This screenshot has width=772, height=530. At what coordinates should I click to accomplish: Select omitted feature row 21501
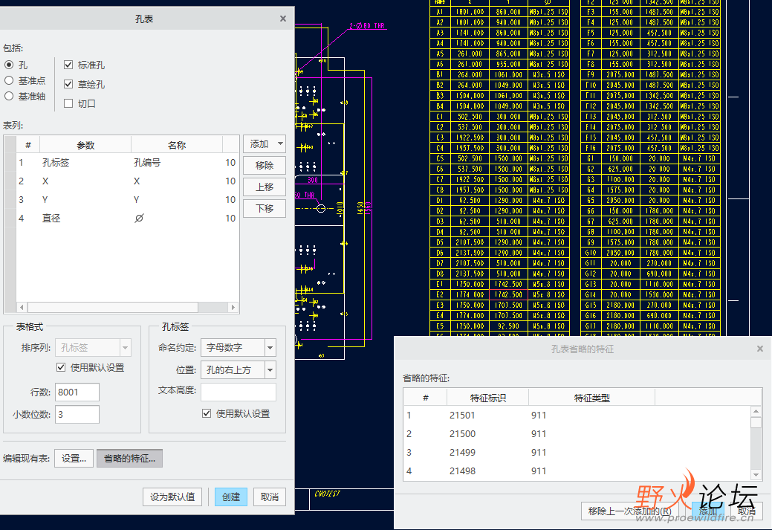pos(577,416)
